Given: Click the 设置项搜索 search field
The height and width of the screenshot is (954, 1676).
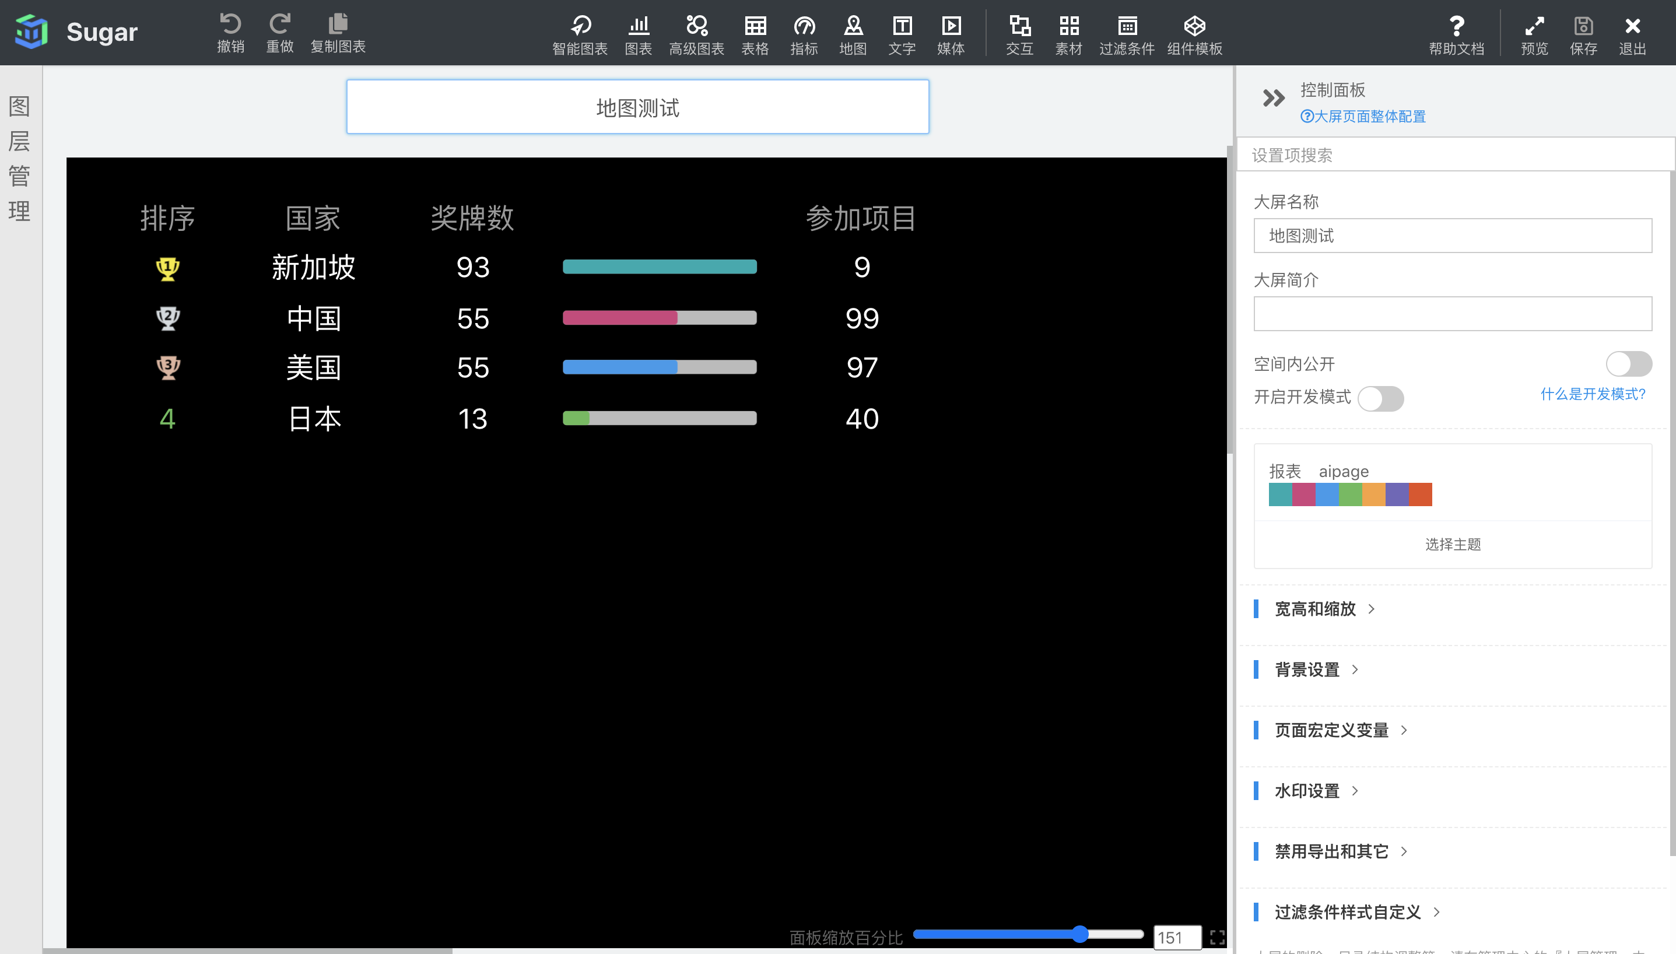Looking at the screenshot, I should (x=1454, y=155).
